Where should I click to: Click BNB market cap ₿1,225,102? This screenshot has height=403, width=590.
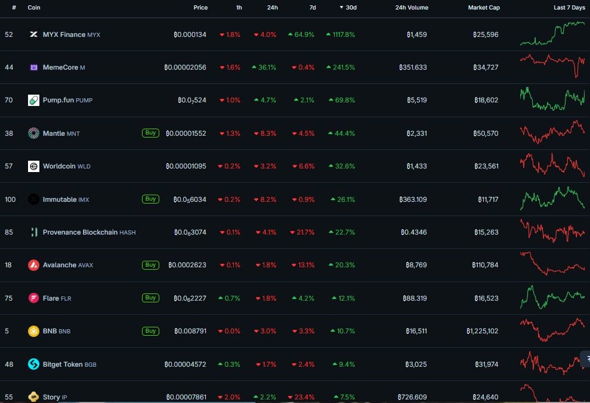(483, 331)
